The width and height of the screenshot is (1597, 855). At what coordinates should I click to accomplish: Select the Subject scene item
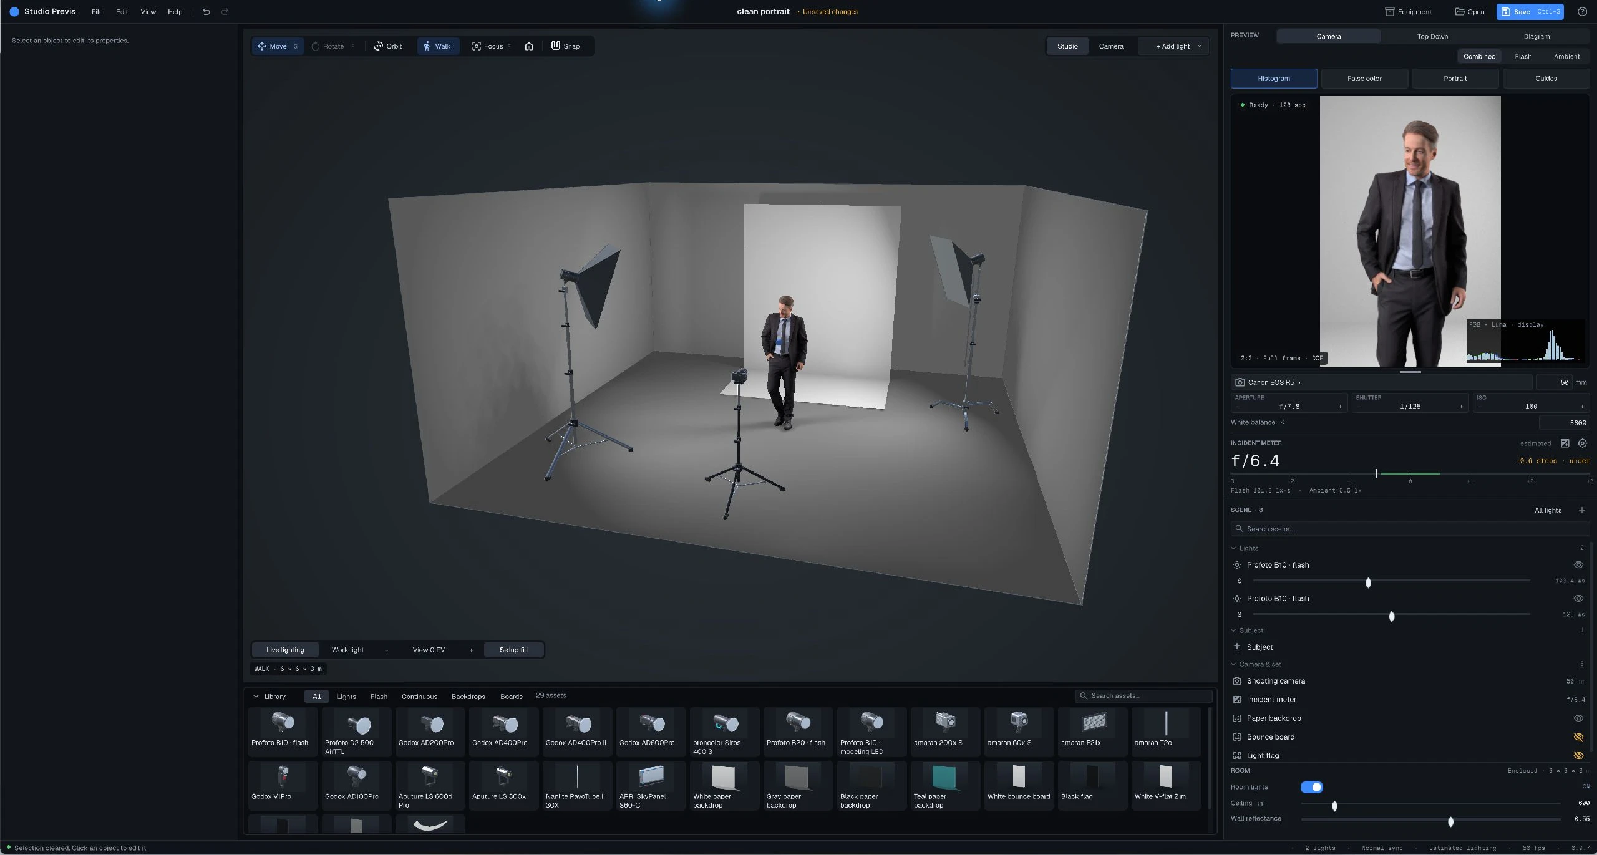(x=1409, y=647)
